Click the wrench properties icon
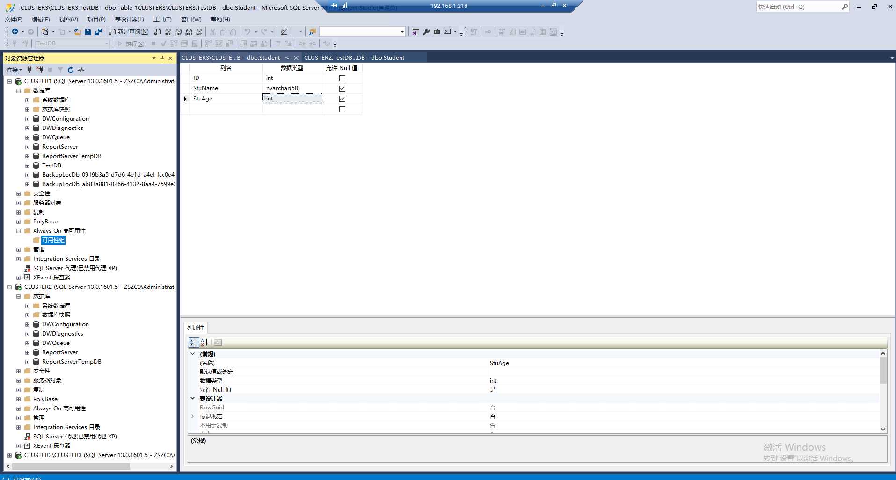The height and width of the screenshot is (480, 896). pyautogui.click(x=426, y=32)
